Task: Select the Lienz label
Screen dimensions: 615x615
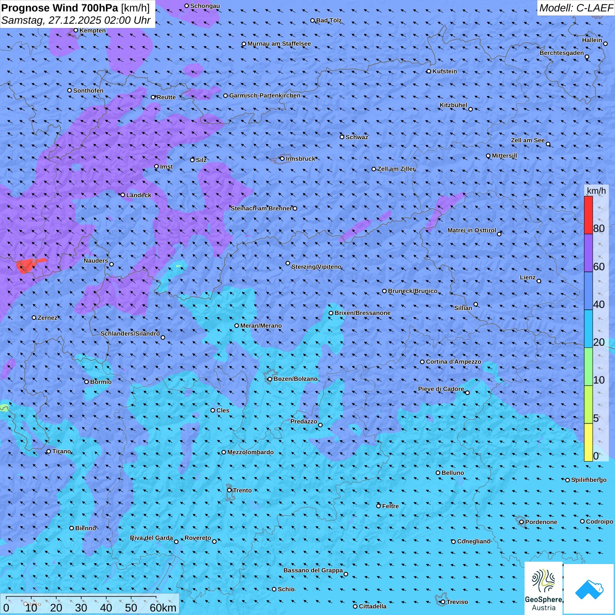Action: tap(528, 277)
